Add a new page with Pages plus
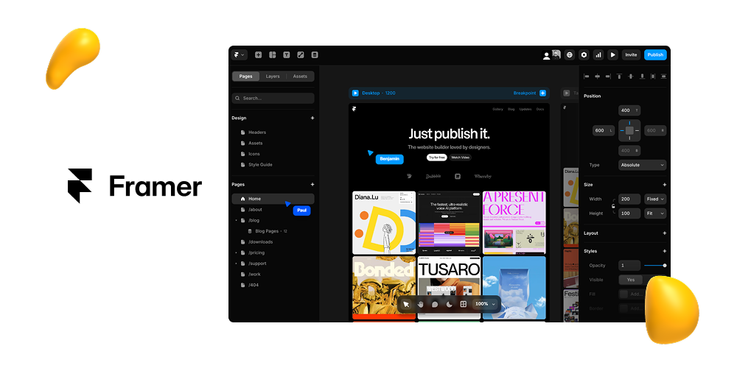 coord(312,185)
